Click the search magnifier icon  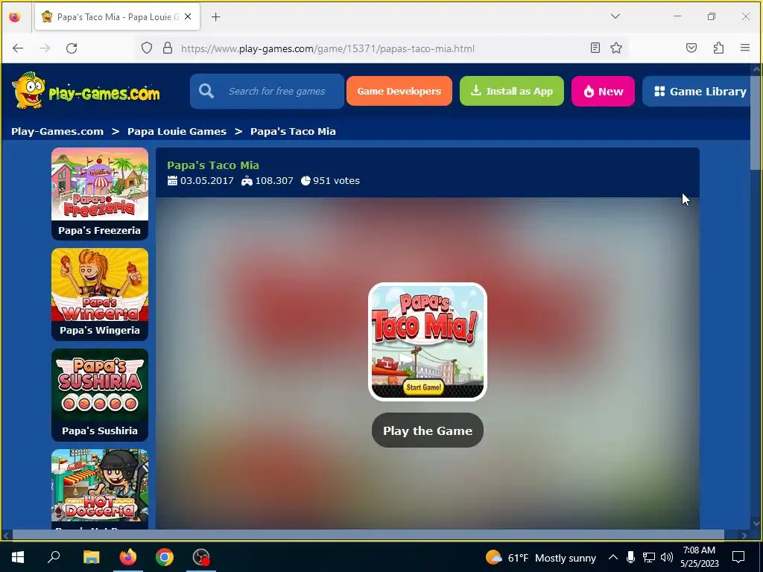[x=206, y=91]
